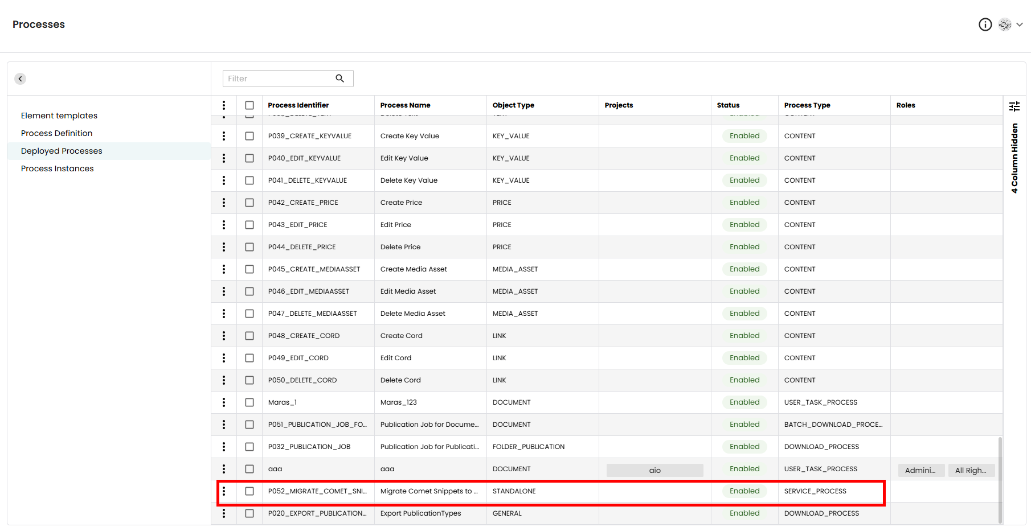Click the info icon in the header
The image size is (1031, 531).
[985, 24]
